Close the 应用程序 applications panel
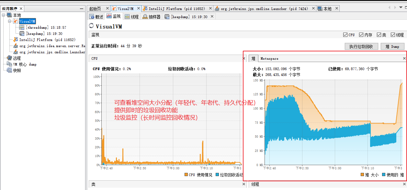407x190 pixels. (x=21, y=9)
